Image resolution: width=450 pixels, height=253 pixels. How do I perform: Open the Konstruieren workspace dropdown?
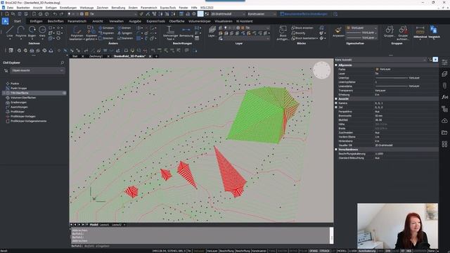point(262,14)
